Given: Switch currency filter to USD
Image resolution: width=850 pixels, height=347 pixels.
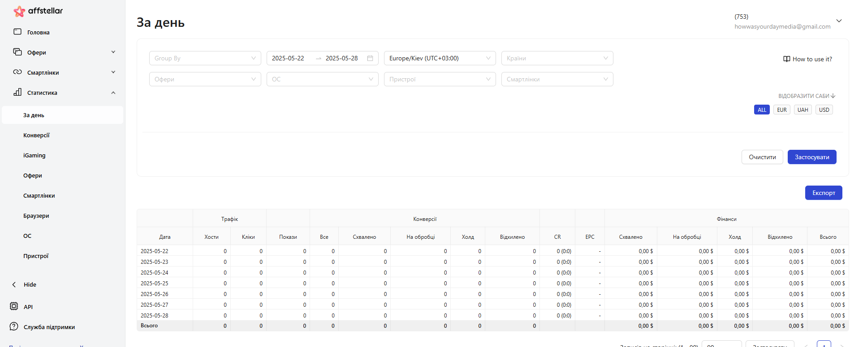Looking at the screenshot, I should point(824,110).
